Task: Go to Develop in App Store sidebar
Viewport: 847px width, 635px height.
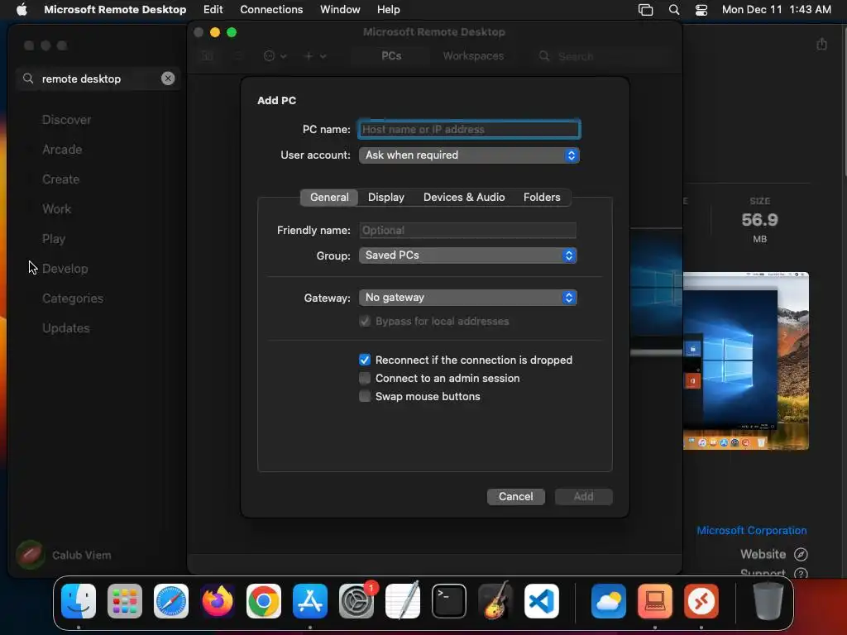Action: [x=65, y=269]
